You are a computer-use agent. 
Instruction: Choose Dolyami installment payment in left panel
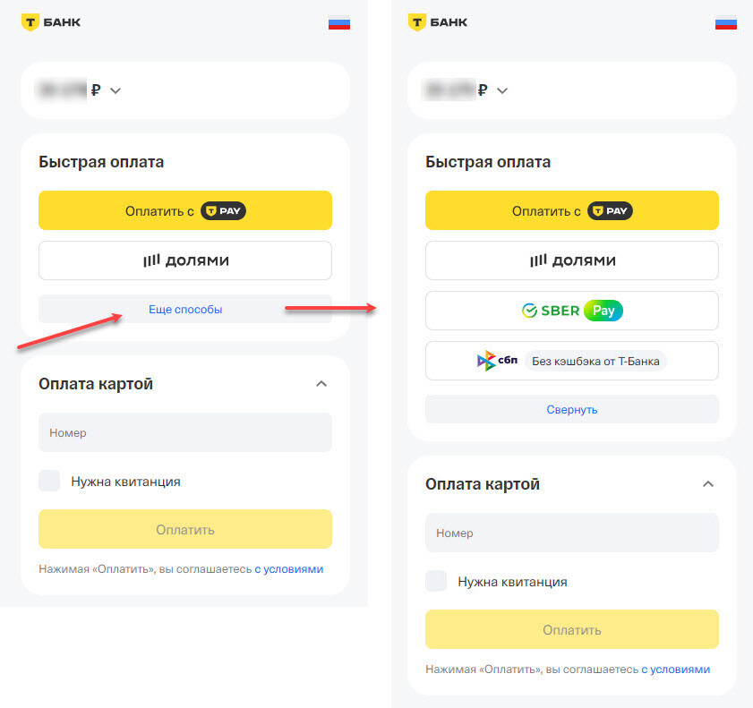pyautogui.click(x=184, y=260)
